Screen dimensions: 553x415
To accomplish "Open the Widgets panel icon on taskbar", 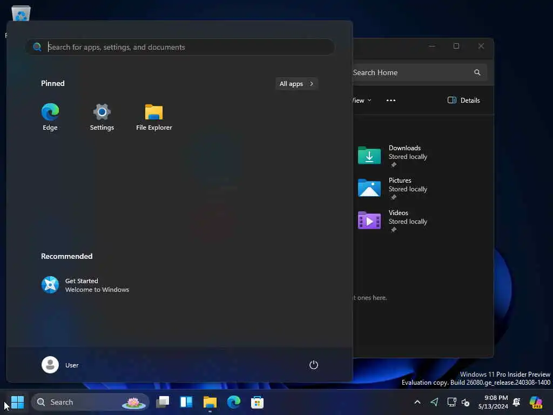I will point(186,402).
